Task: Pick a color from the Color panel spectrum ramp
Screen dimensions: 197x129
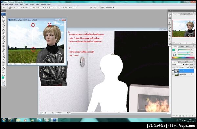Action: click(x=184, y=58)
